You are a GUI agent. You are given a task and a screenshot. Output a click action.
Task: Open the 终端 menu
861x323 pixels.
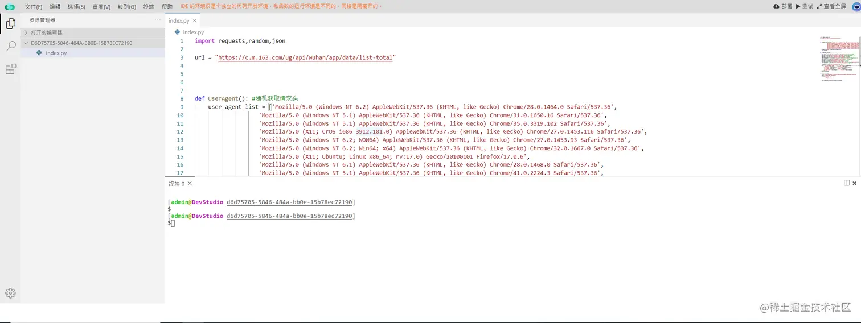149,6
